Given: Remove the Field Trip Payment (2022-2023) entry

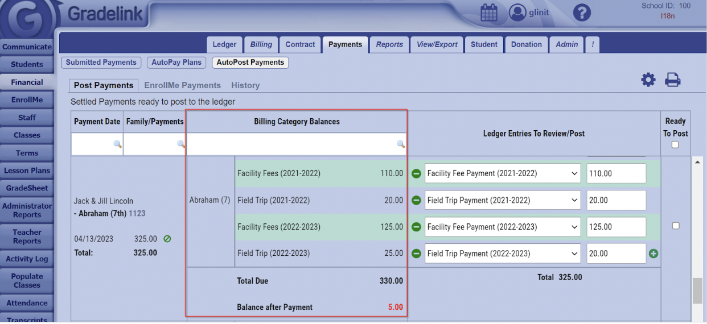Looking at the screenshot, I should 416,254.
